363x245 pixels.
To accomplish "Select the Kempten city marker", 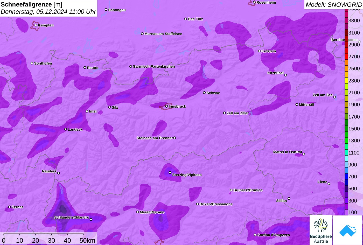I will [x=36, y=25].
